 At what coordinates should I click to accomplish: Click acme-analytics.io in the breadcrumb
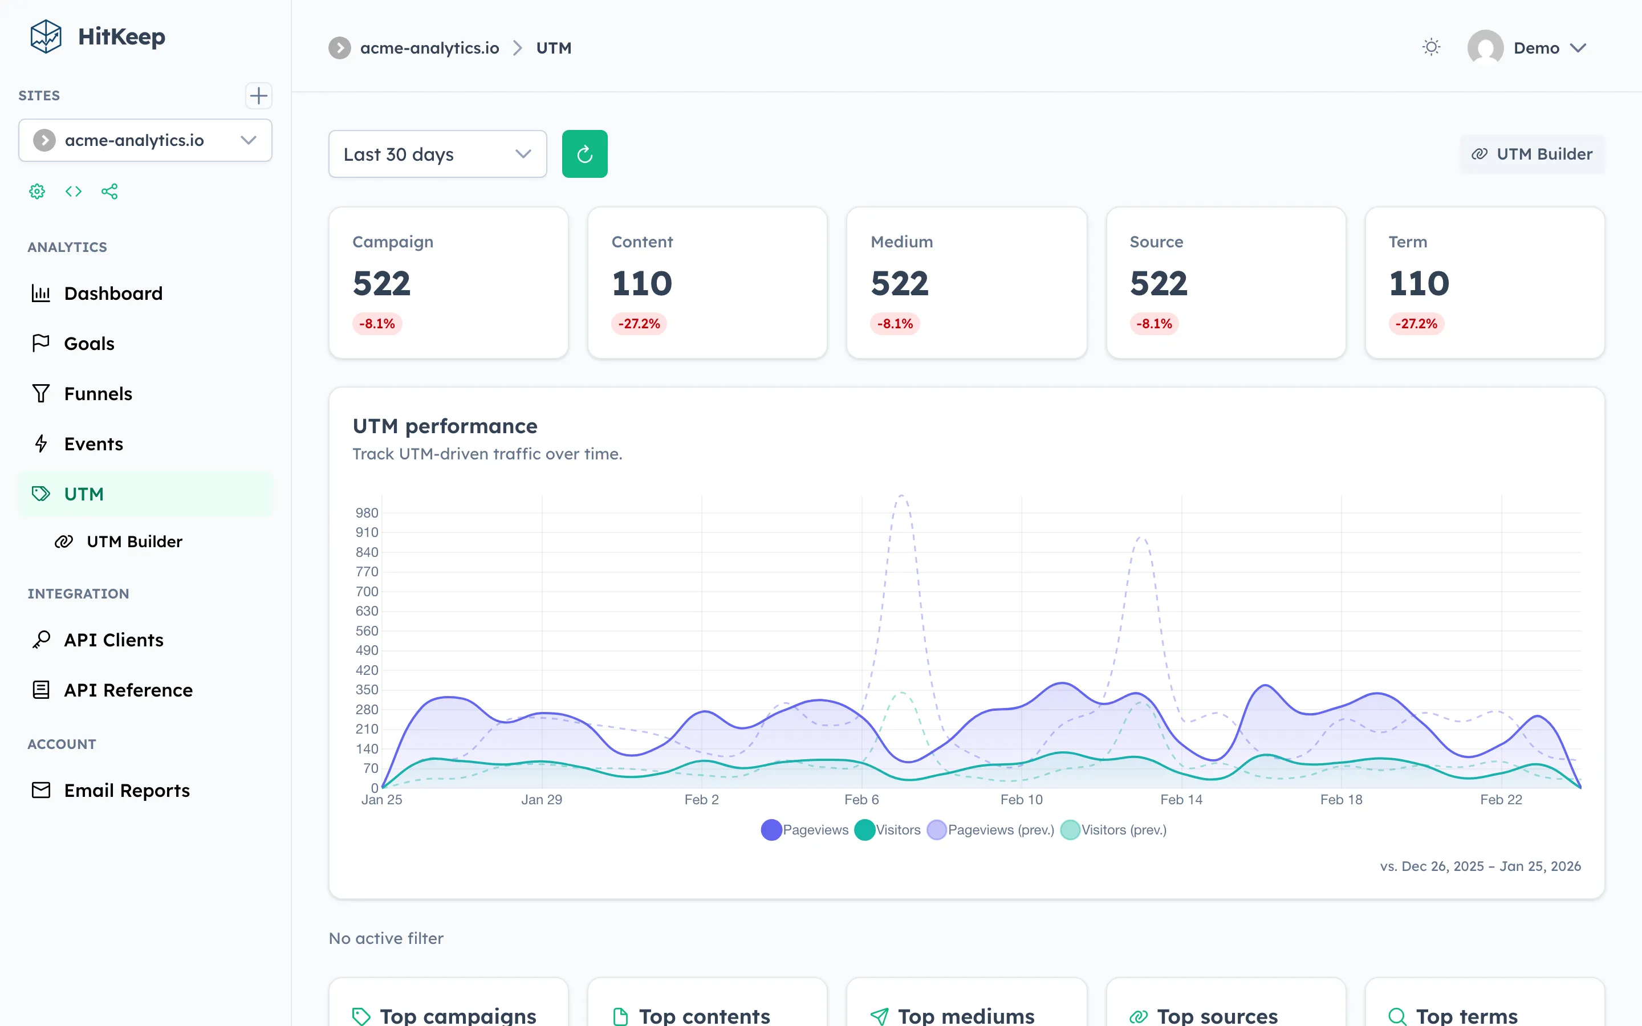tap(429, 47)
